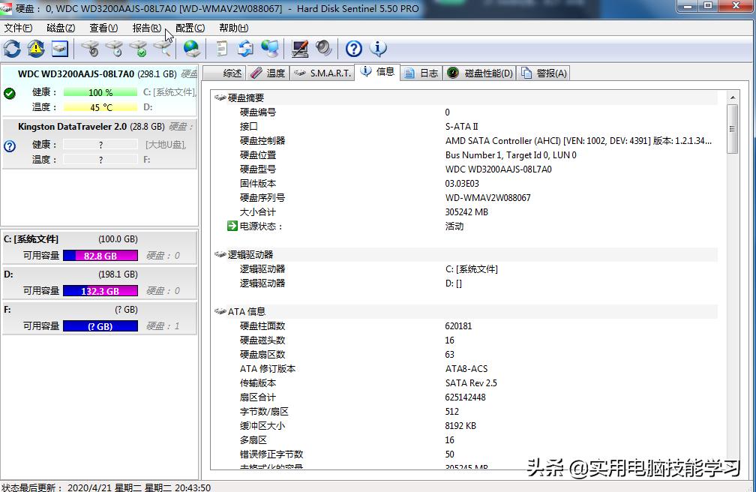Open the network status globe icon
Image resolution: width=756 pixels, height=492 pixels.
point(190,48)
